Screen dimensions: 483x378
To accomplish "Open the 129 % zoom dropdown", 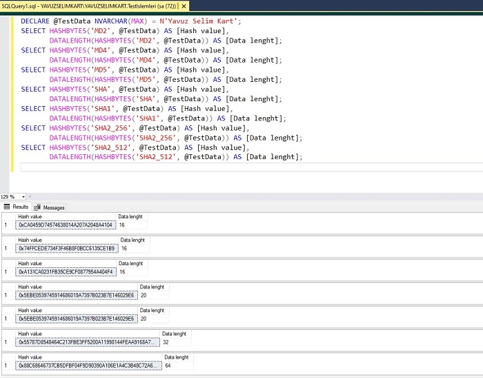I will click(x=23, y=197).
